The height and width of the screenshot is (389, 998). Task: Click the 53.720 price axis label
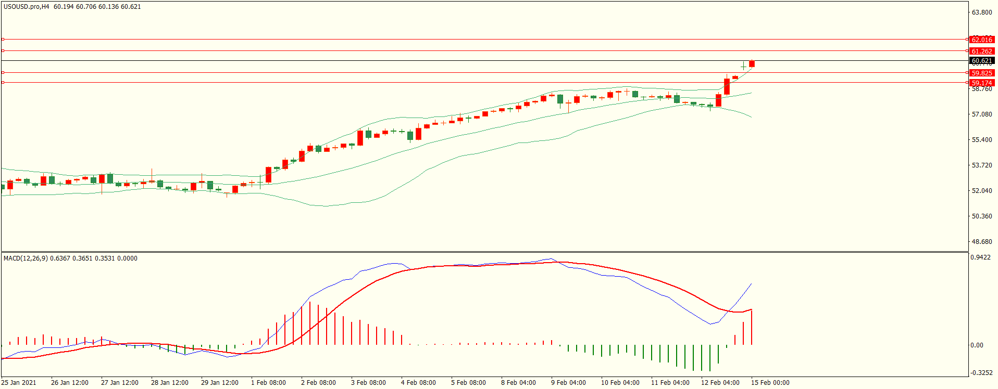tap(982, 165)
